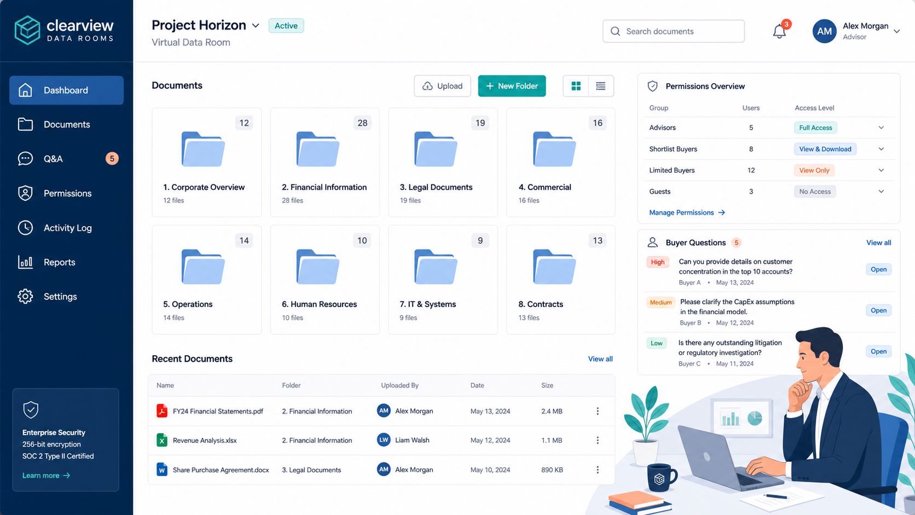This screenshot has height=515, width=915.
Task: Expand the Limited Buyers row chevron
Action: [881, 170]
